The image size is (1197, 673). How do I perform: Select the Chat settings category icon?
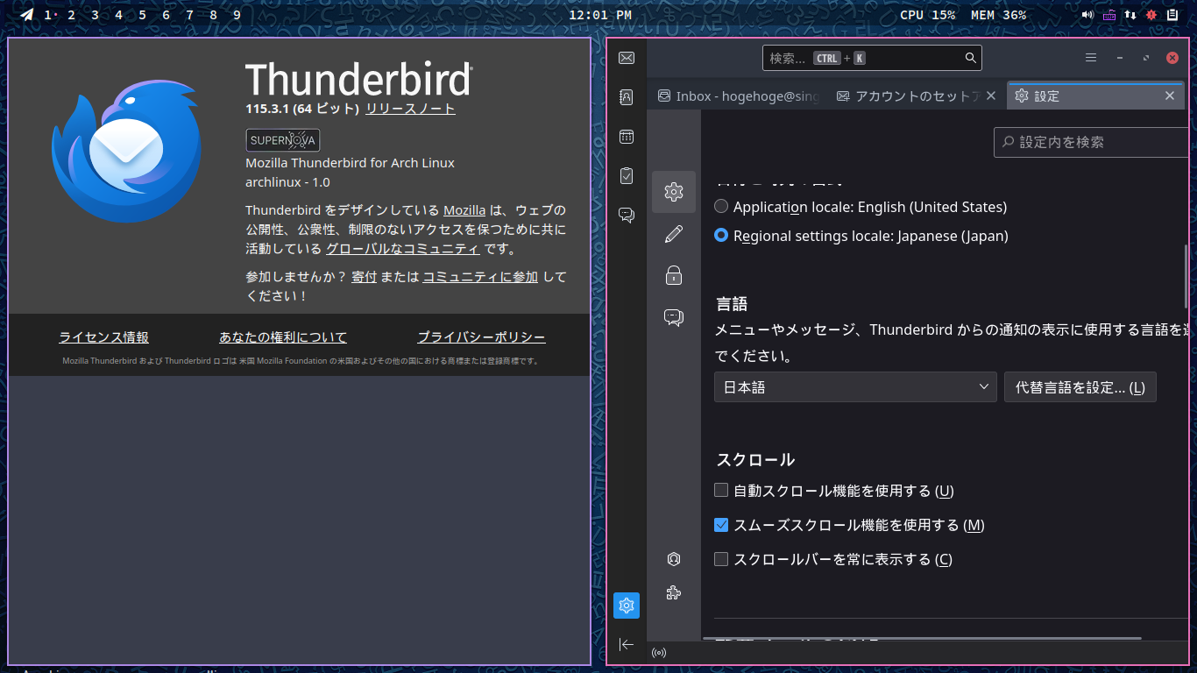coord(674,317)
